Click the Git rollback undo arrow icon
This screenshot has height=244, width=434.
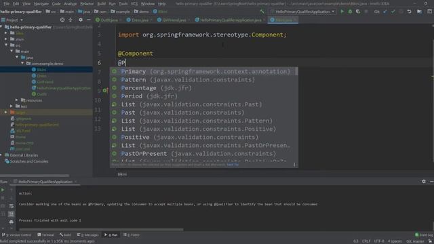(409, 12)
